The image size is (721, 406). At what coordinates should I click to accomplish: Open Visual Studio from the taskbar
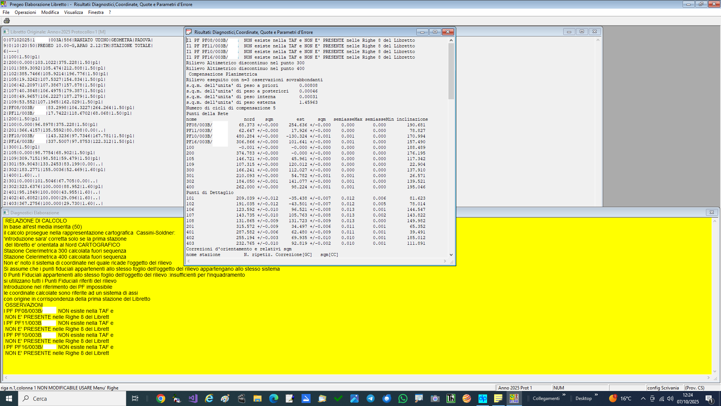point(193,398)
